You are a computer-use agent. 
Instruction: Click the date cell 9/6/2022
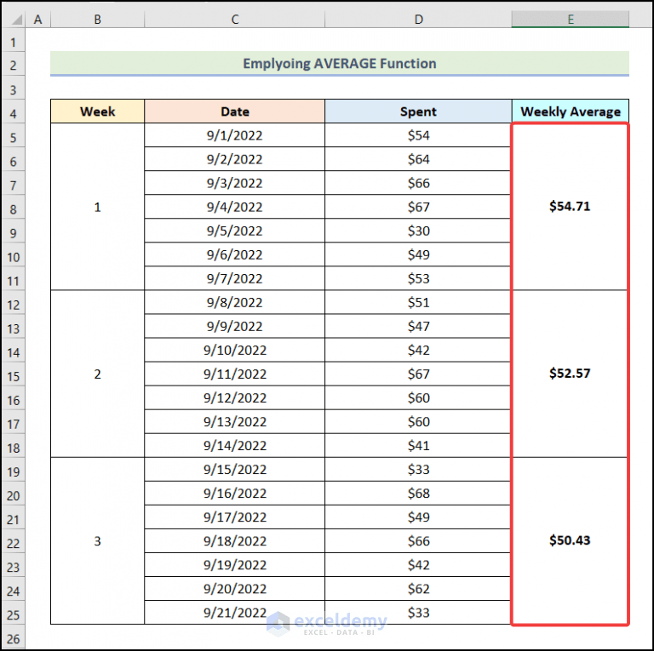235,254
